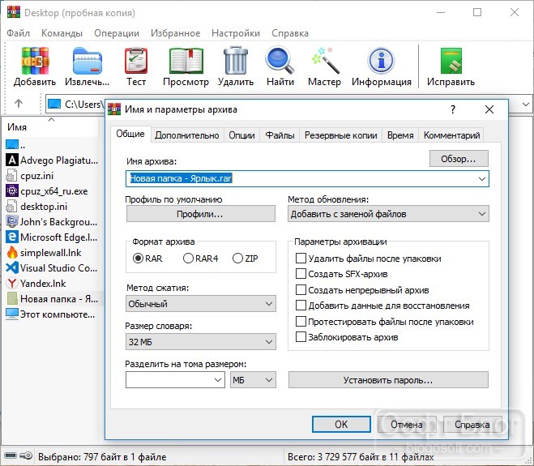
Task: Click the dialog's Справка button
Action: pyautogui.click(x=472, y=424)
